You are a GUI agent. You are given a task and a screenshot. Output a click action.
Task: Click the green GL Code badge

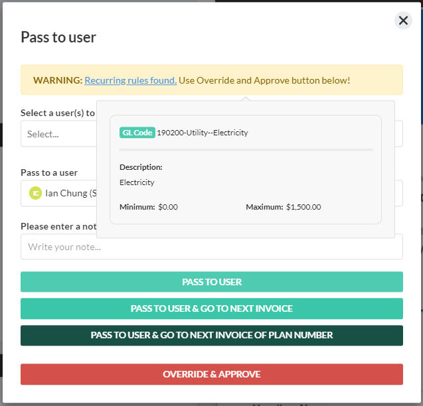point(137,133)
